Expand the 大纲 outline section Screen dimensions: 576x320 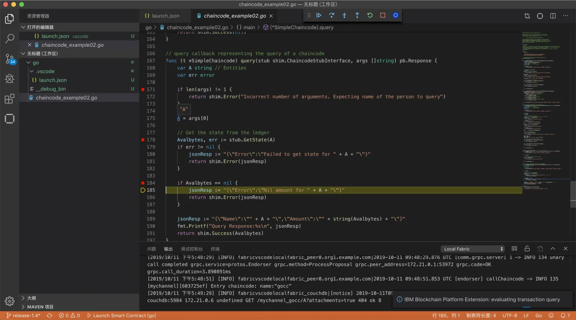[79, 298]
